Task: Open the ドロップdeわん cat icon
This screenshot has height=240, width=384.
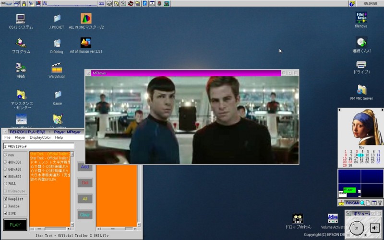Action: pyautogui.click(x=298, y=218)
